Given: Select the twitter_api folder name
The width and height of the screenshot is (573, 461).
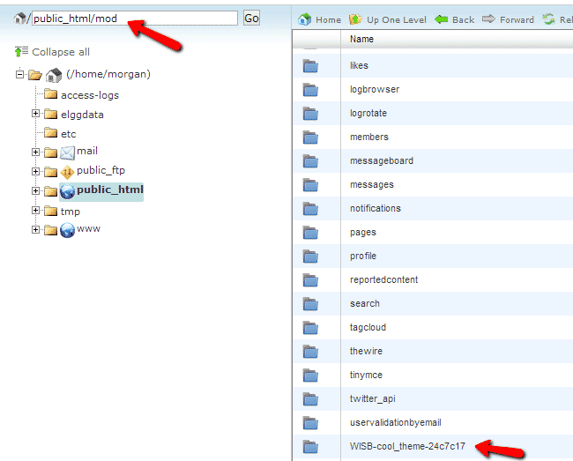Looking at the screenshot, I should 372,399.
